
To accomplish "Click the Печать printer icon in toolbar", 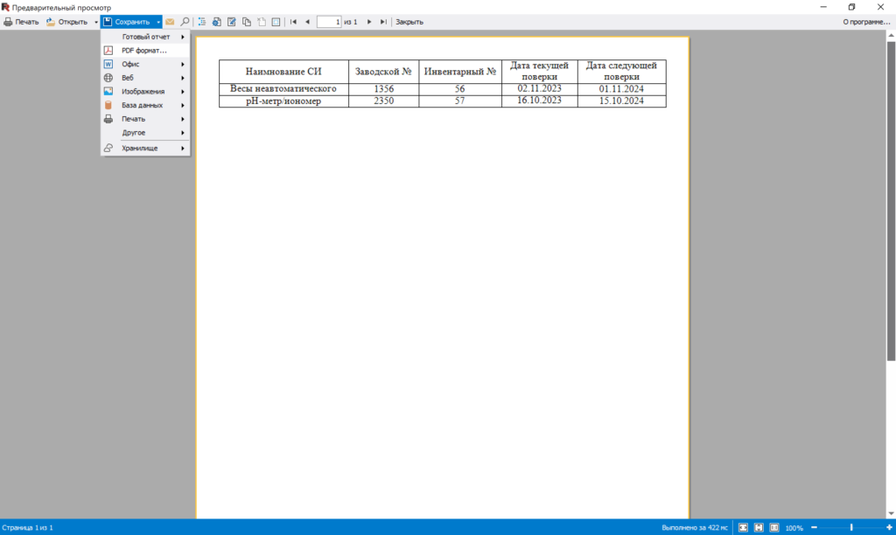I will (8, 22).
